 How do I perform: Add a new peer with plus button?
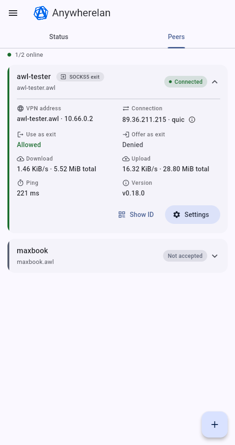(215, 425)
